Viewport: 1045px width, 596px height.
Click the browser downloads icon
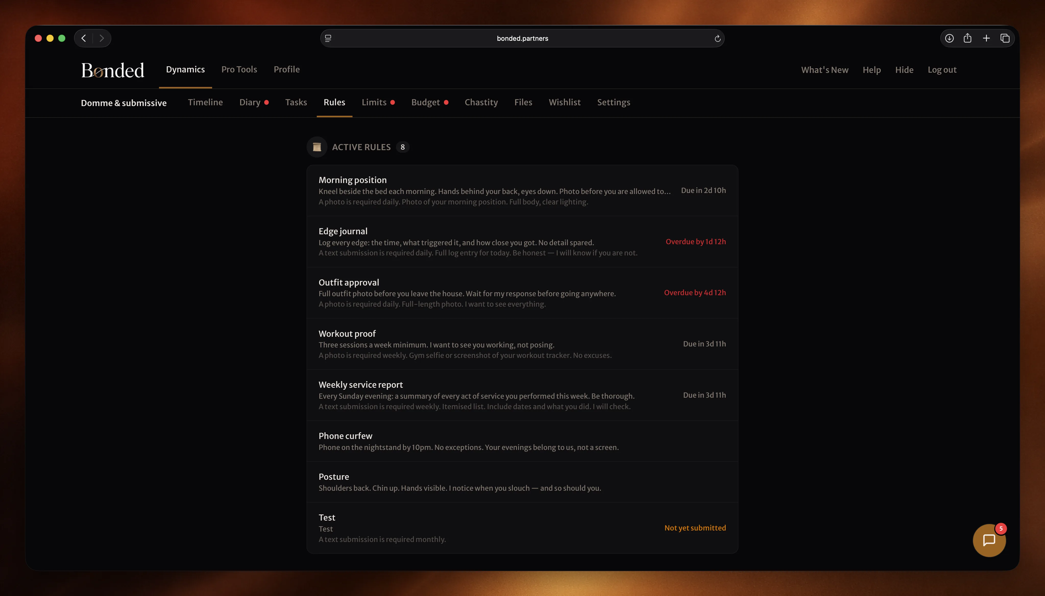tap(949, 38)
